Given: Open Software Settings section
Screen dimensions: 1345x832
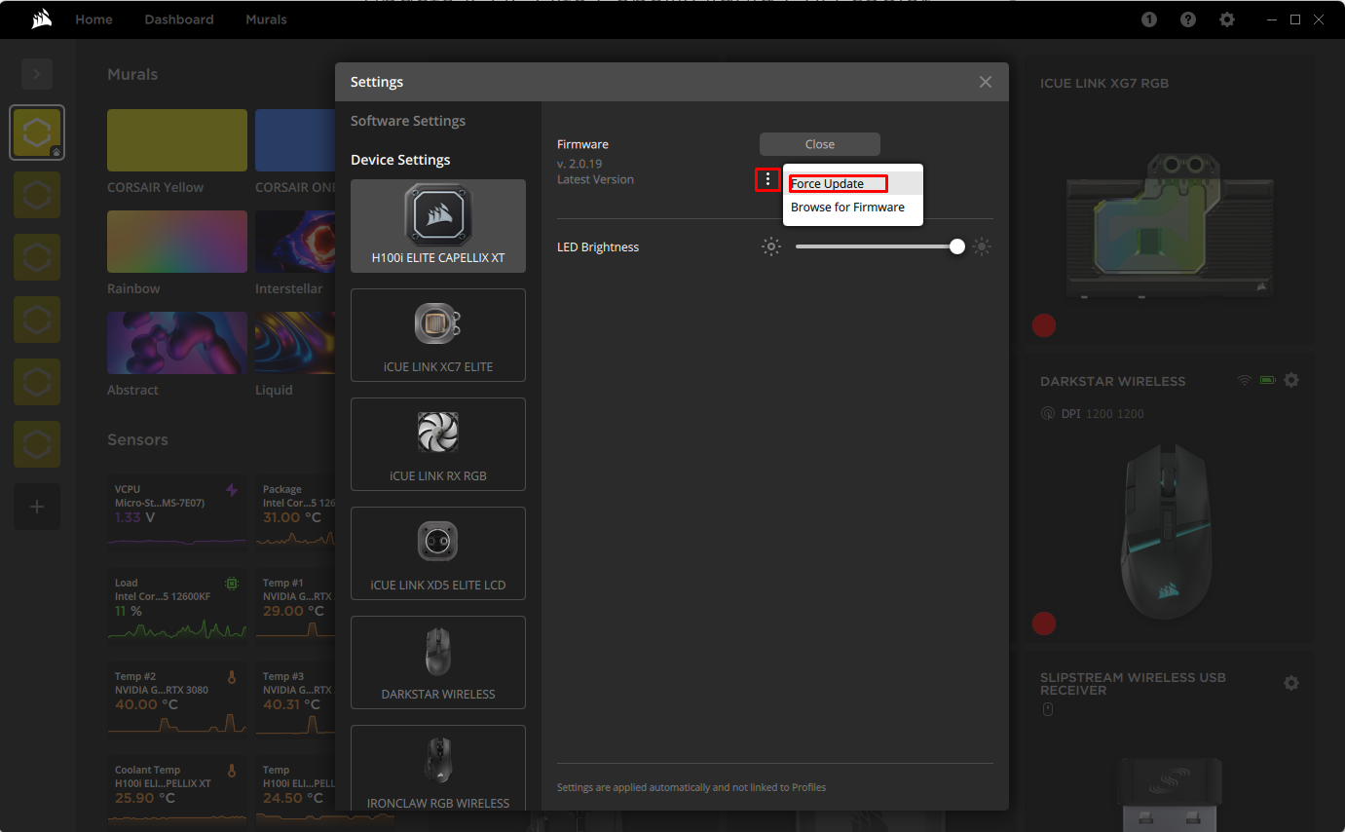Looking at the screenshot, I should pyautogui.click(x=408, y=121).
